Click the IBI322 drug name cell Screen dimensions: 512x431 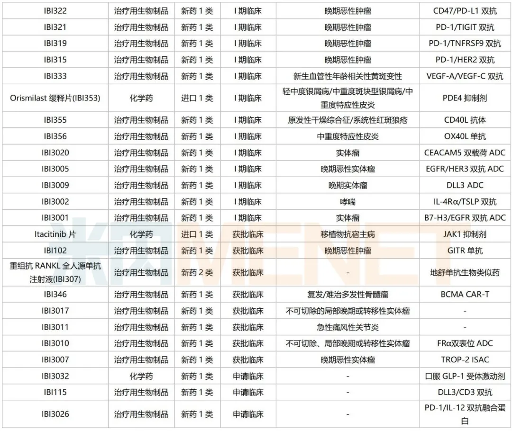tap(55, 10)
